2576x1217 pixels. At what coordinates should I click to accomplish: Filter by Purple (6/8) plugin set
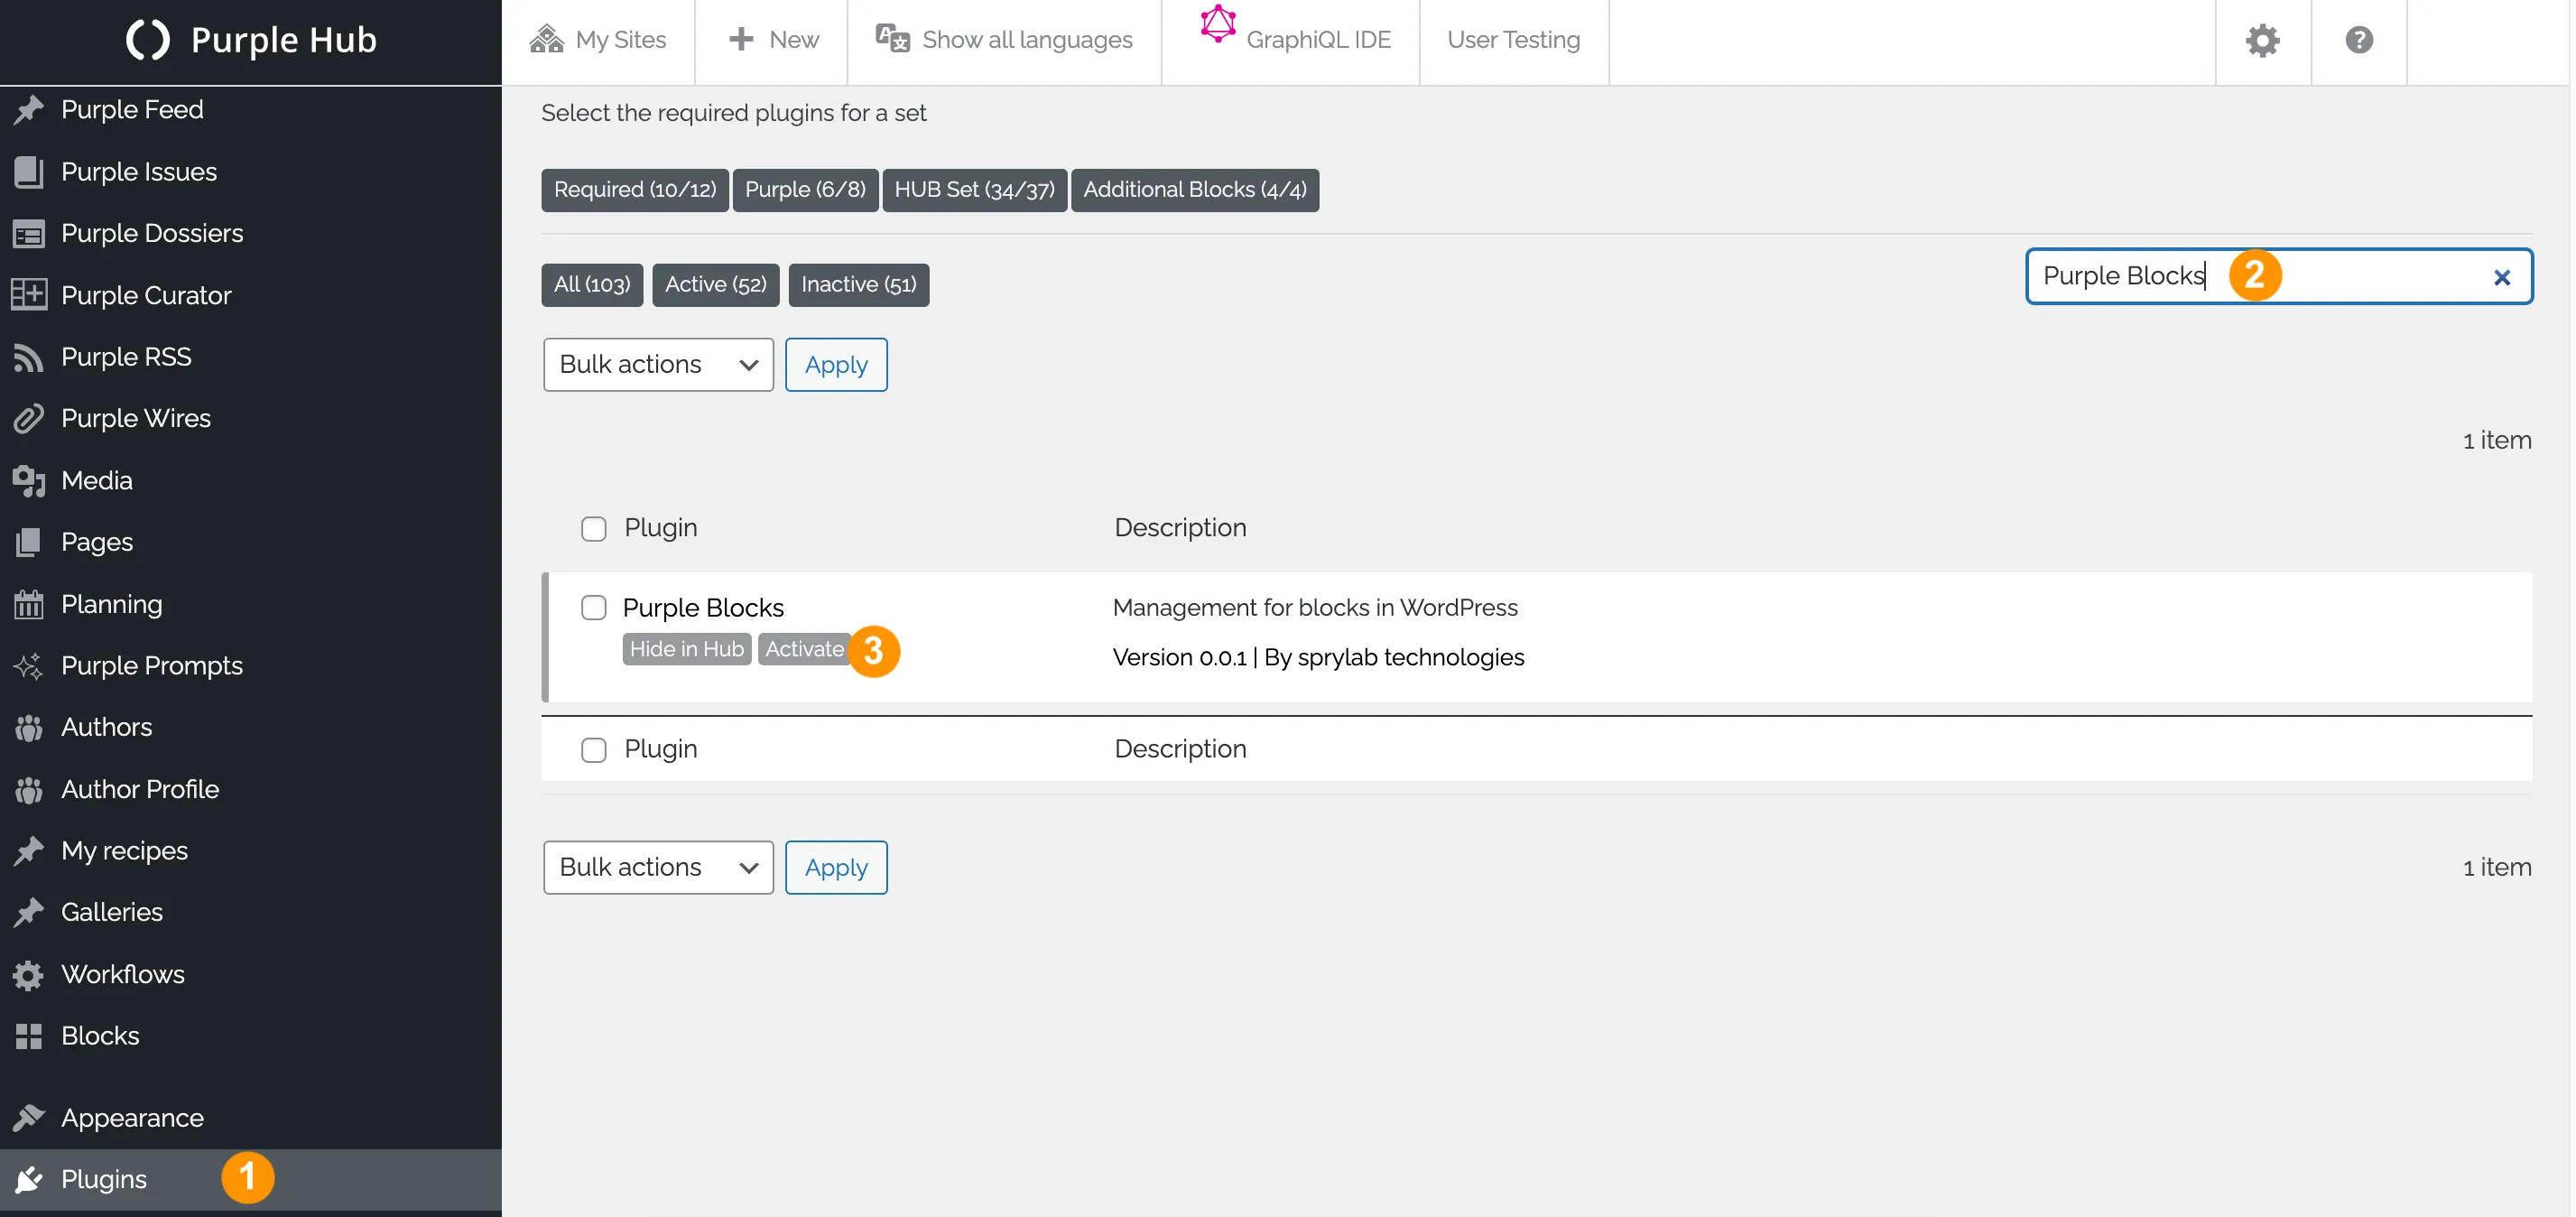pyautogui.click(x=805, y=190)
